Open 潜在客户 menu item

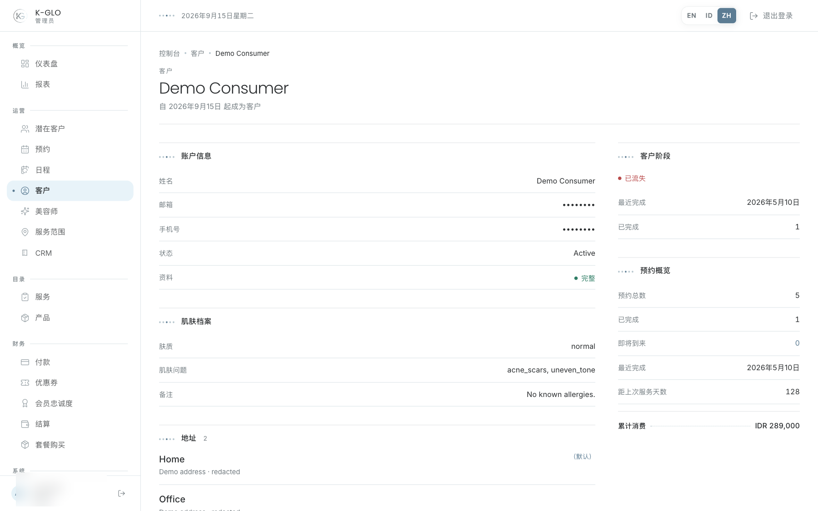[70, 129]
